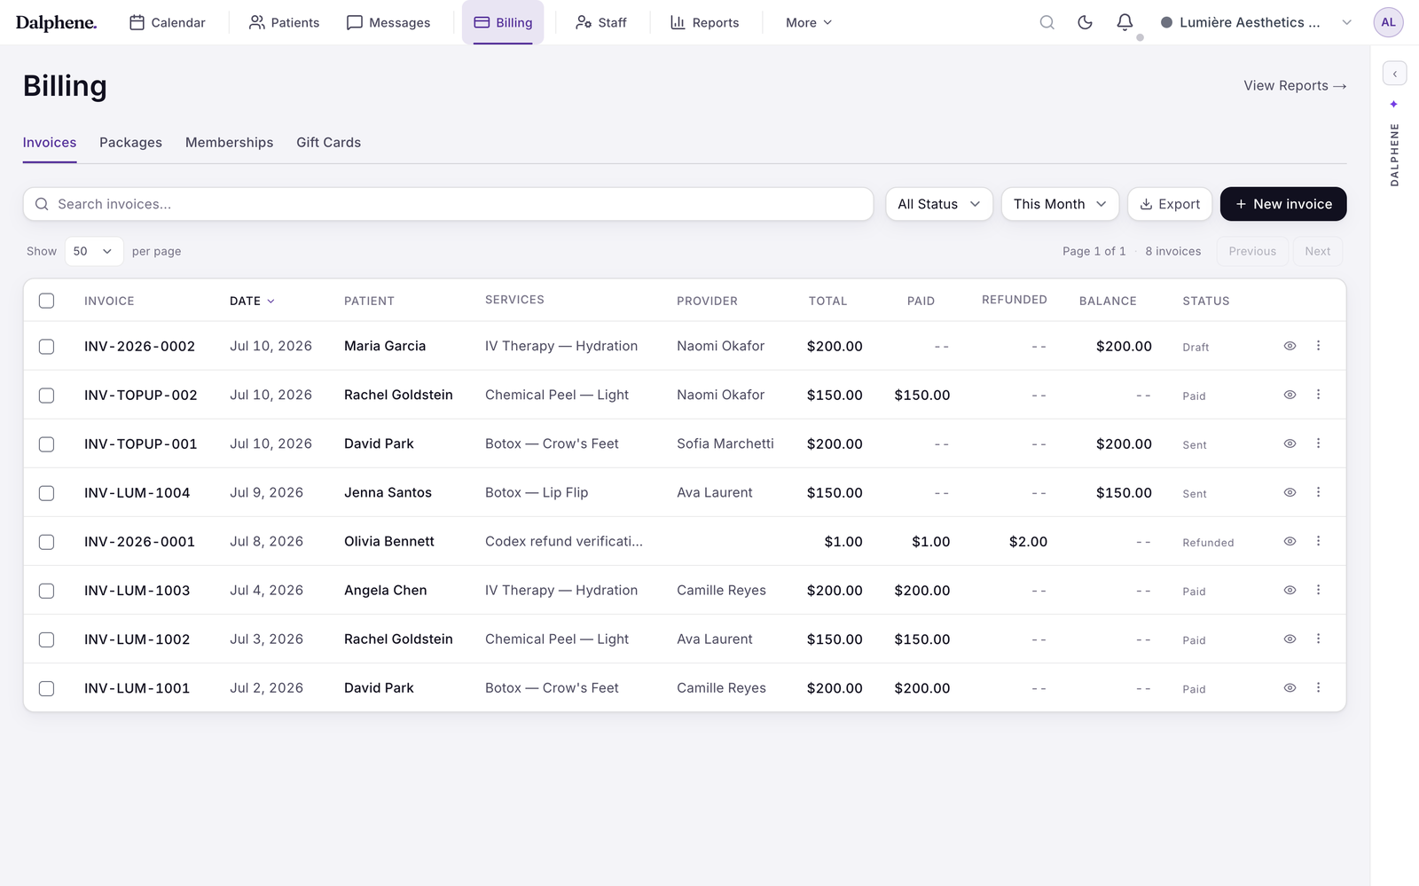The width and height of the screenshot is (1419, 886).
Task: Open more actions for INV-LUM-1001
Action: (1318, 687)
